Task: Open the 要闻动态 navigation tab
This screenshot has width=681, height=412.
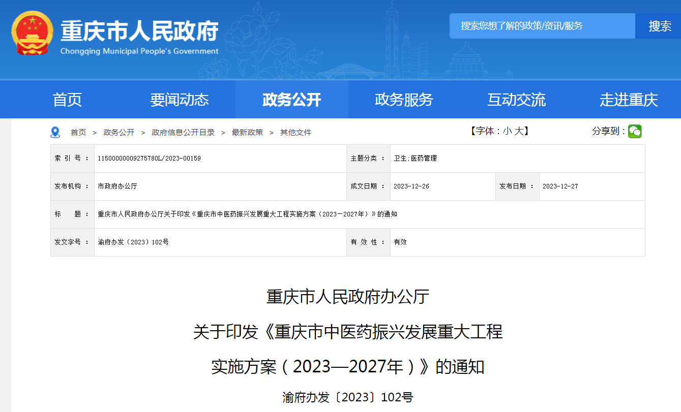Action: pos(179,100)
